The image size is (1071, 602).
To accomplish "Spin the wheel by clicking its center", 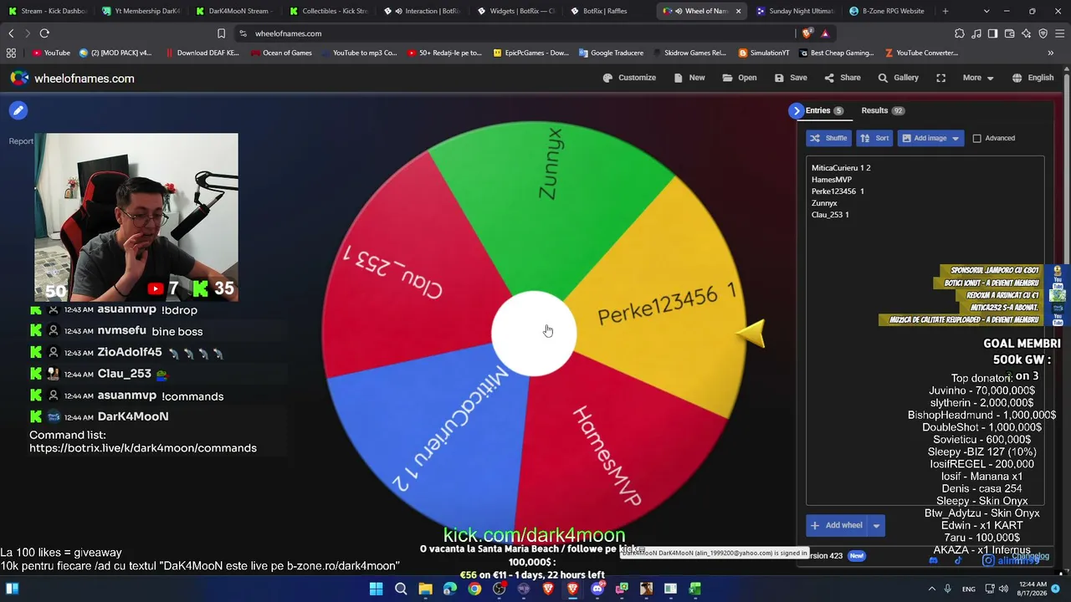I will click(534, 333).
